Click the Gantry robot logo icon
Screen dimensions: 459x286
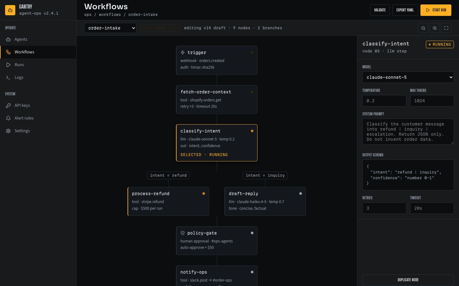coord(10,10)
